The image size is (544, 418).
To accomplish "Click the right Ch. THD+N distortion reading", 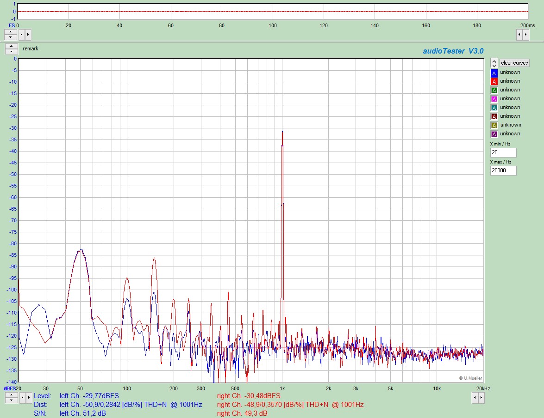I will coord(290,404).
